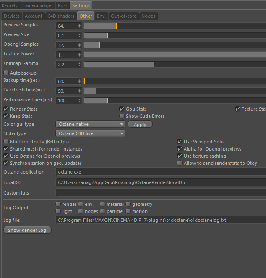Toggle Synchronization on geo. updates
Image resolution: width=266 pixels, height=278 pixels.
tap(6, 163)
